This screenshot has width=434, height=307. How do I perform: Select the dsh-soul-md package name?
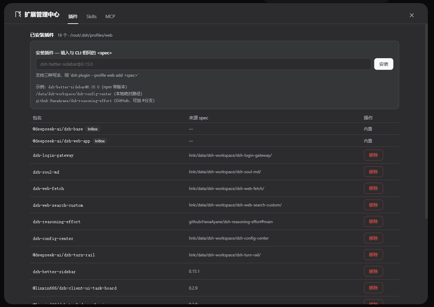click(46, 172)
